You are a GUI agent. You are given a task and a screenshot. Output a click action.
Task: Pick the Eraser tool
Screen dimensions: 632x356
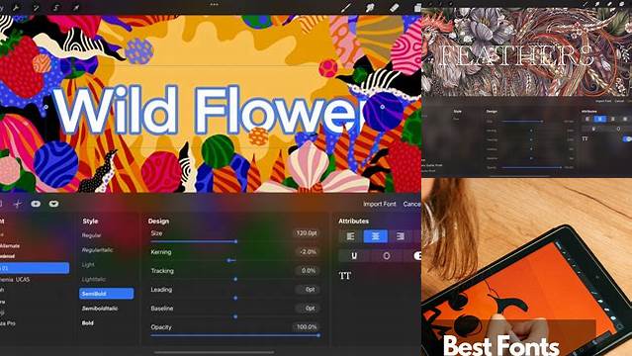pos(395,7)
